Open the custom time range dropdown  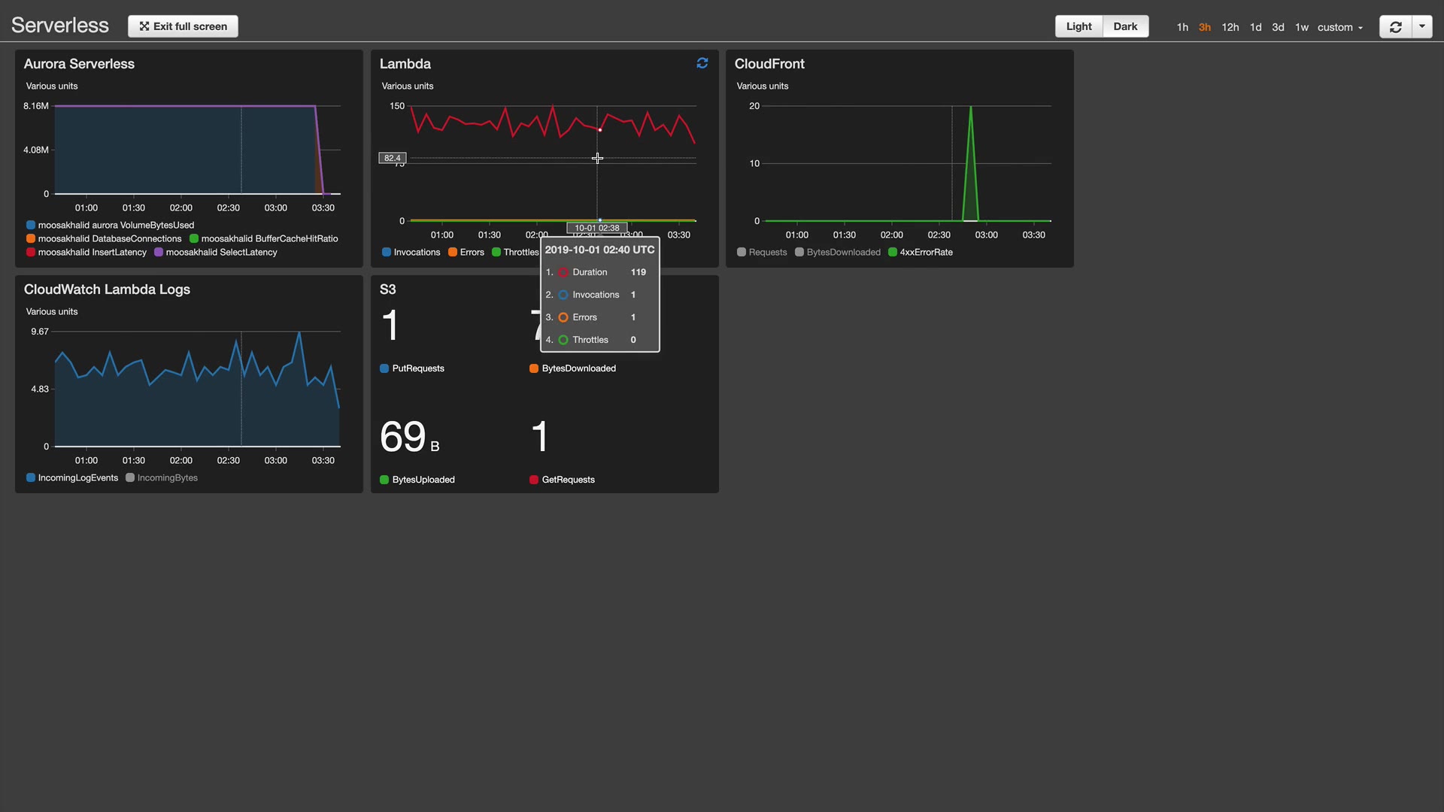click(x=1339, y=27)
